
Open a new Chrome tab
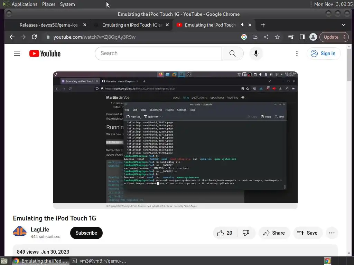pos(263,25)
